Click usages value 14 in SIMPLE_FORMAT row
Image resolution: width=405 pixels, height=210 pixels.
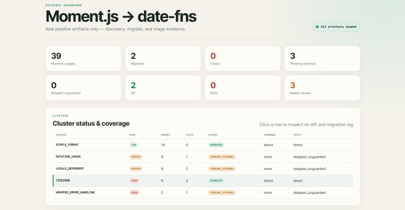[163, 145]
